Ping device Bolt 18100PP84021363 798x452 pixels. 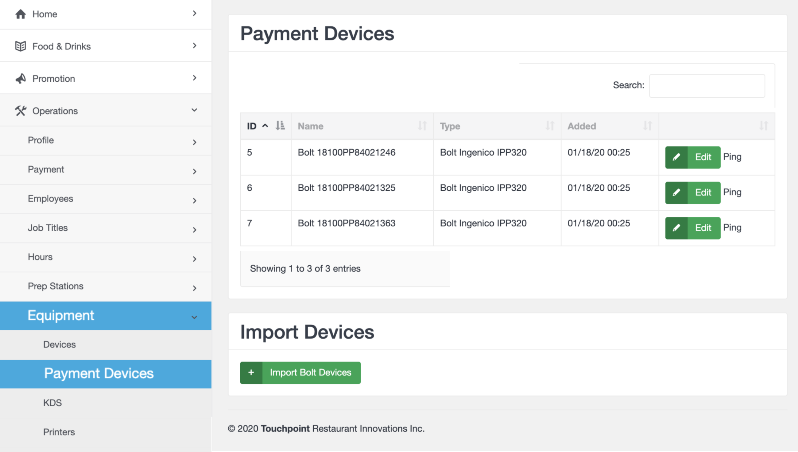(x=732, y=228)
